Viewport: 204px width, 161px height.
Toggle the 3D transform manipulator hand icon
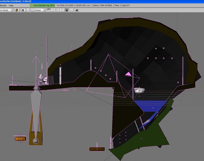[32, 10]
